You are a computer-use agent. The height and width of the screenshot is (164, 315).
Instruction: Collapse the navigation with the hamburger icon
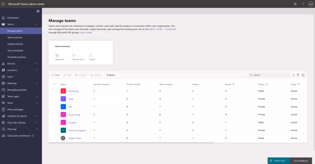click(38, 11)
